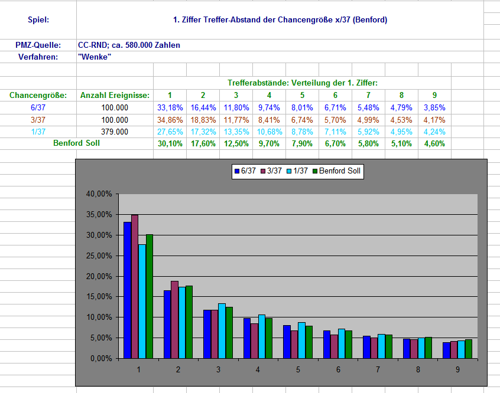Select the 'Anzahl Ereignisse:' header cell
Viewport: 500px width, 393px height.
click(115, 95)
